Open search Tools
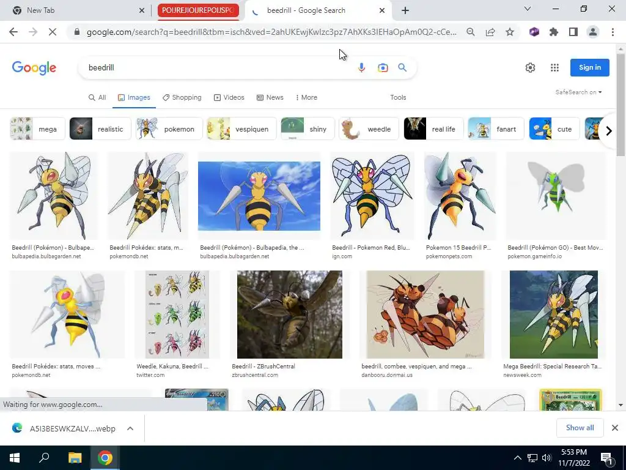The width and height of the screenshot is (626, 470). 398,97
